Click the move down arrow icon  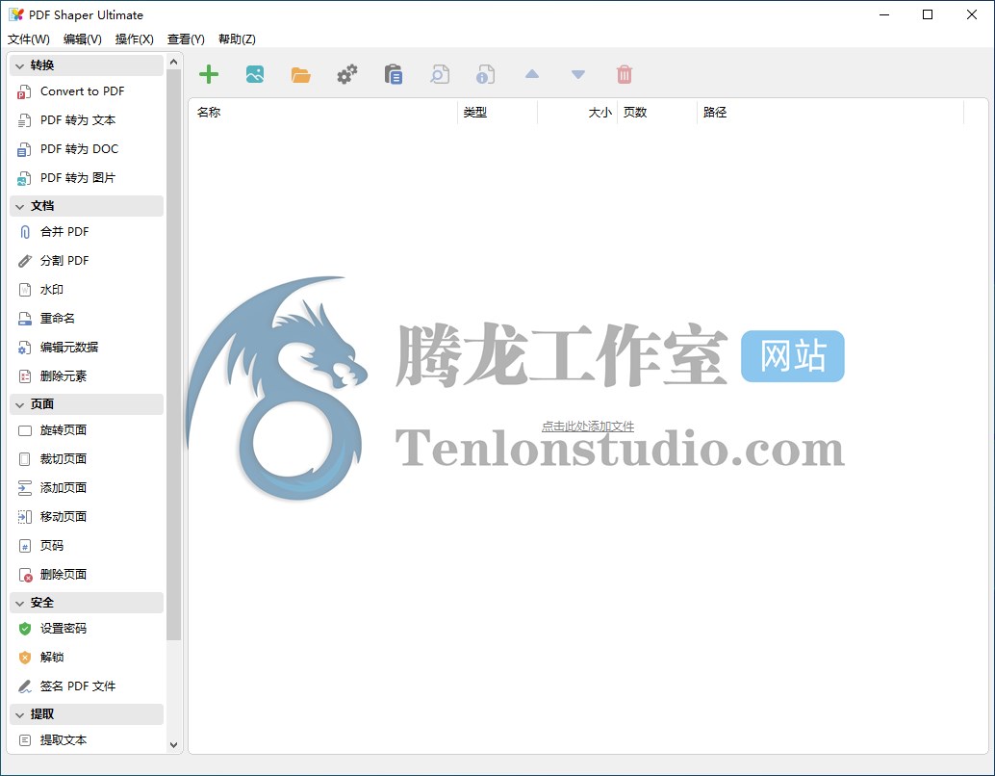578,75
